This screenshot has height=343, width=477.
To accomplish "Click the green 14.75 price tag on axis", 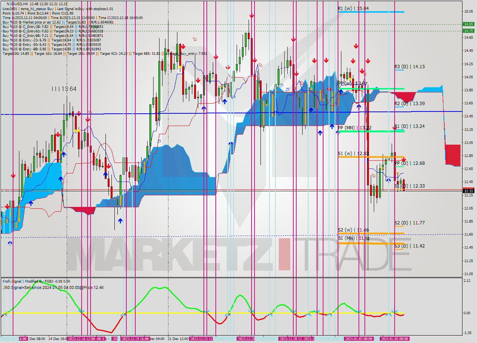I will click(x=468, y=31).
